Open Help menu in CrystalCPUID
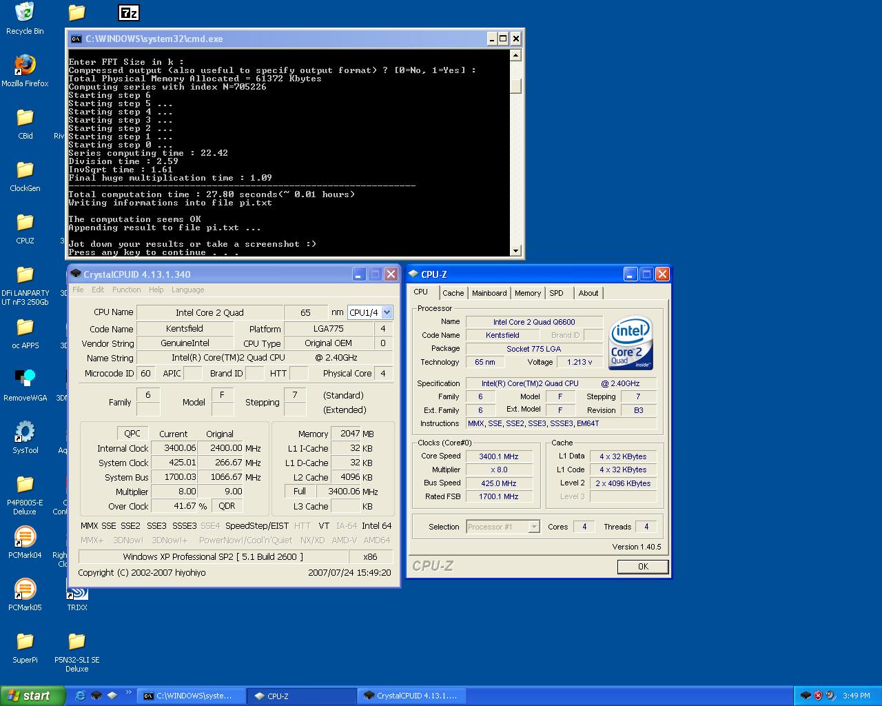The image size is (882, 706). tap(156, 290)
